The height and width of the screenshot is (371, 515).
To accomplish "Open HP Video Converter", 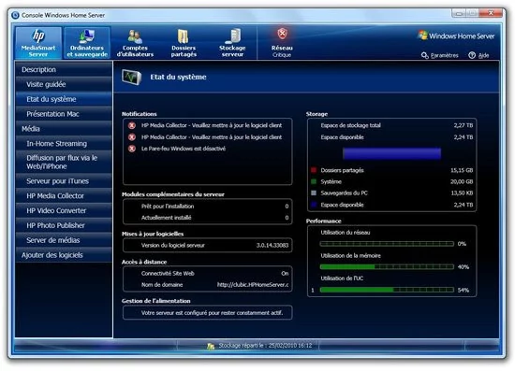I will (64, 210).
